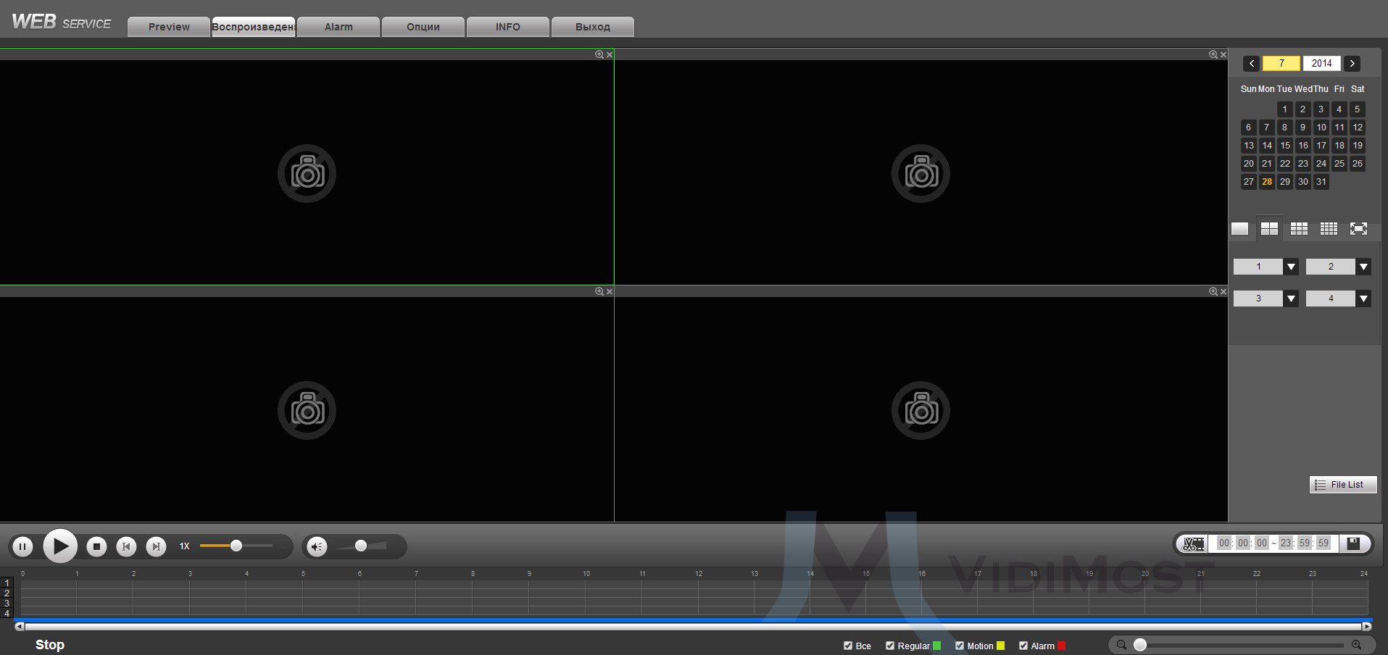Click the large Play button
Screen dimensions: 1388x655
coord(60,546)
